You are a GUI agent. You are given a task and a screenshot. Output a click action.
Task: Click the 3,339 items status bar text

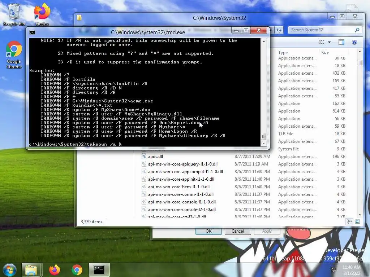pyautogui.click(x=91, y=222)
